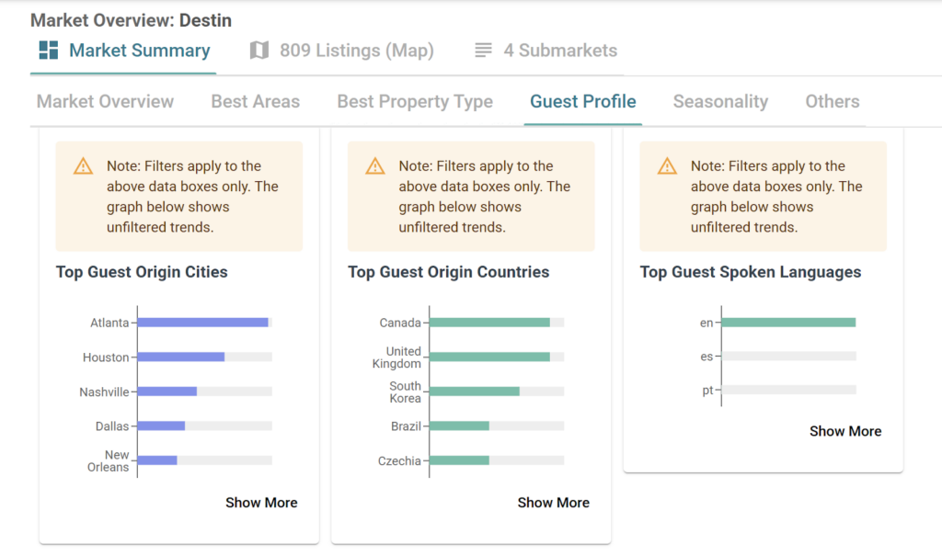Screen dimensions: 942x556
Task: Open the Best Property Type tab
Action: coord(415,102)
